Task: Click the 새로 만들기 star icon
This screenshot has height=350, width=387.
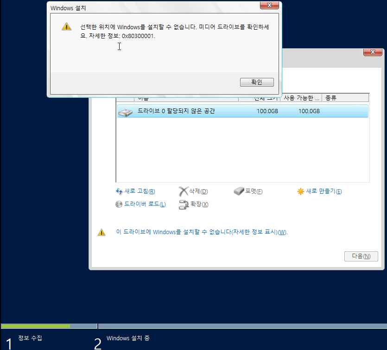Action: point(301,191)
